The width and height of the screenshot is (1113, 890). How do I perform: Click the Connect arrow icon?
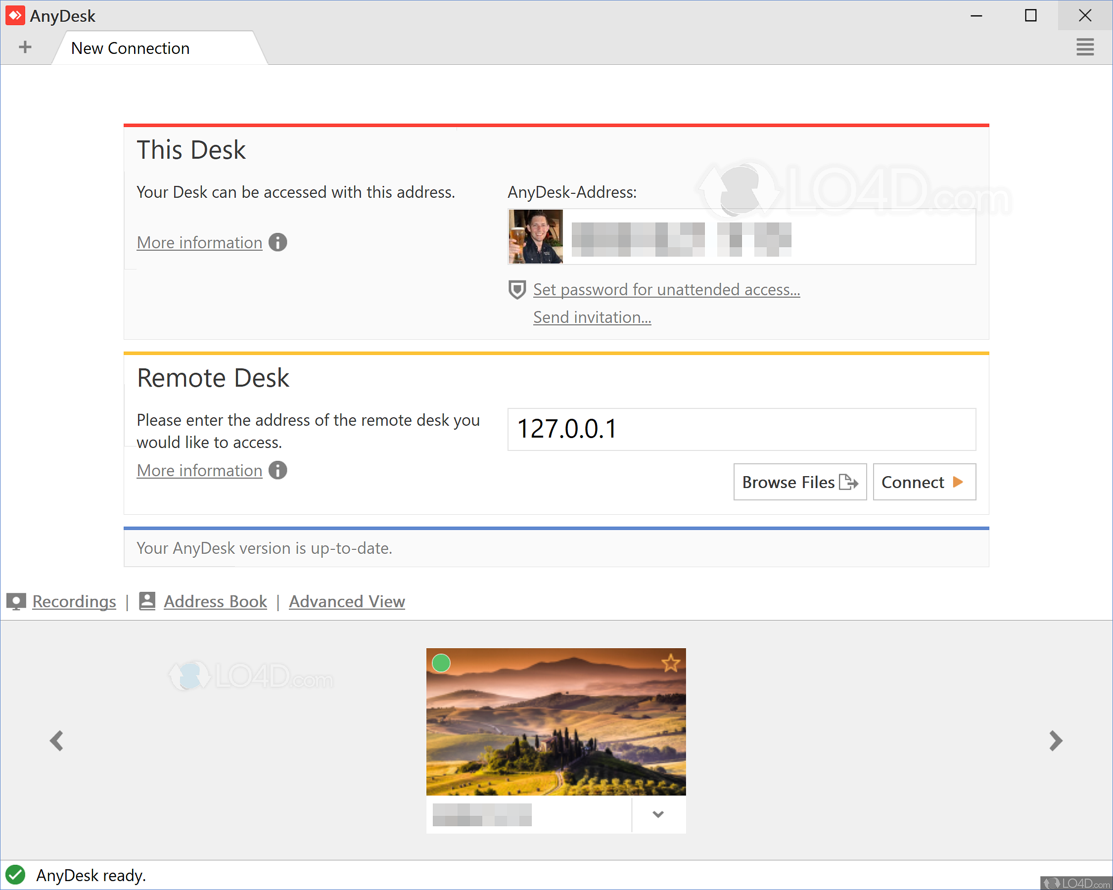click(x=958, y=481)
